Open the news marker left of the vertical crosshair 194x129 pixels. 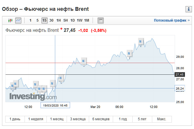click(52, 84)
